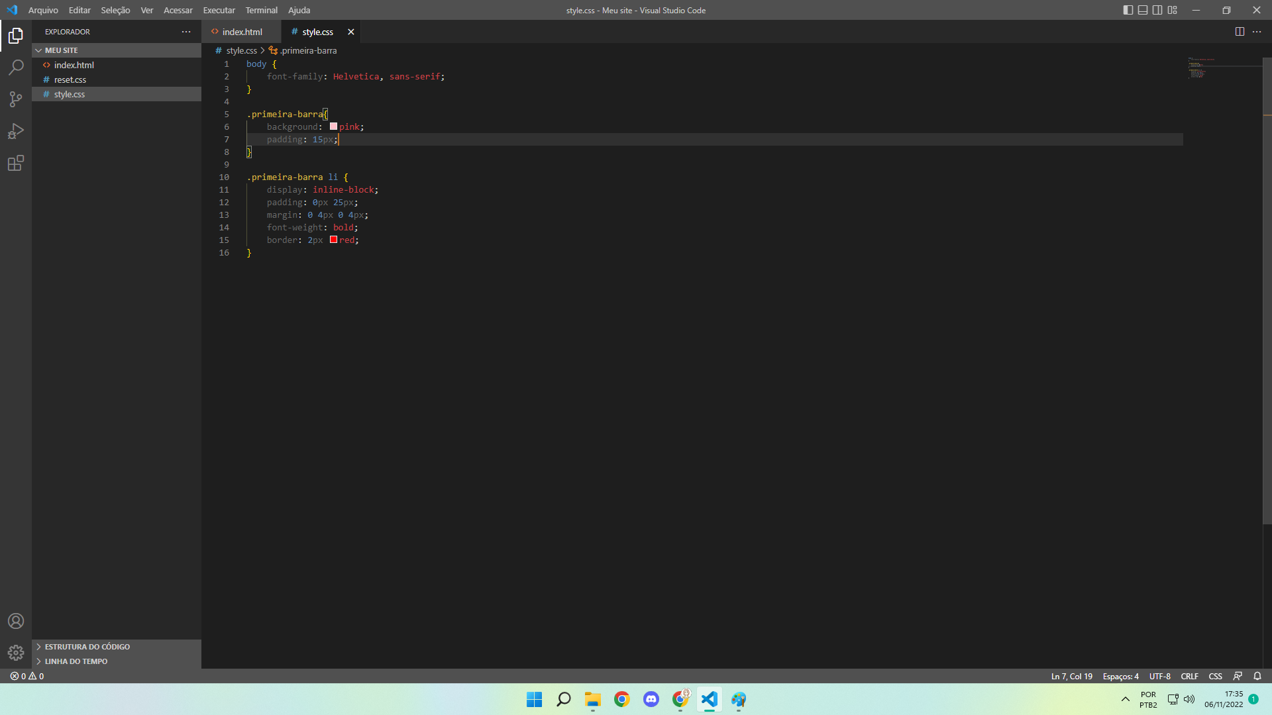Open File Explorer from taskbar
The width and height of the screenshot is (1272, 715).
[592, 699]
